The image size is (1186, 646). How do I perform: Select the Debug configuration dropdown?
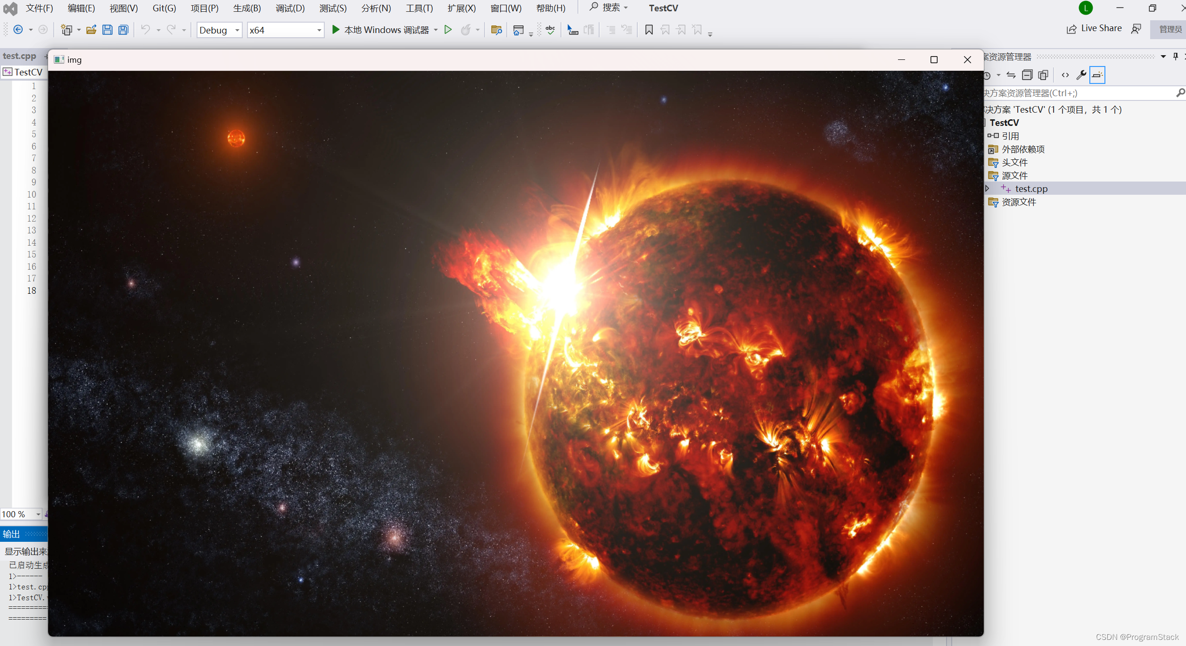click(x=219, y=29)
